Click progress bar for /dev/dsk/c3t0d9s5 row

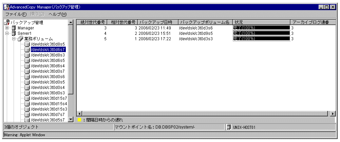(262, 33)
